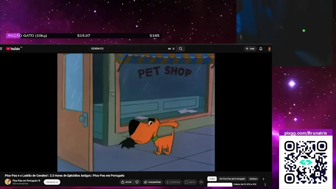This screenshot has width=336, height=189.
Task: Open the Criar create button
Action: tap(250, 49)
